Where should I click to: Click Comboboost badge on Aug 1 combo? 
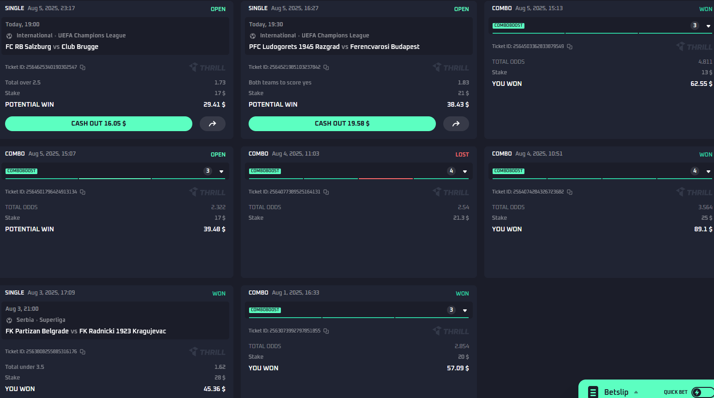265,310
